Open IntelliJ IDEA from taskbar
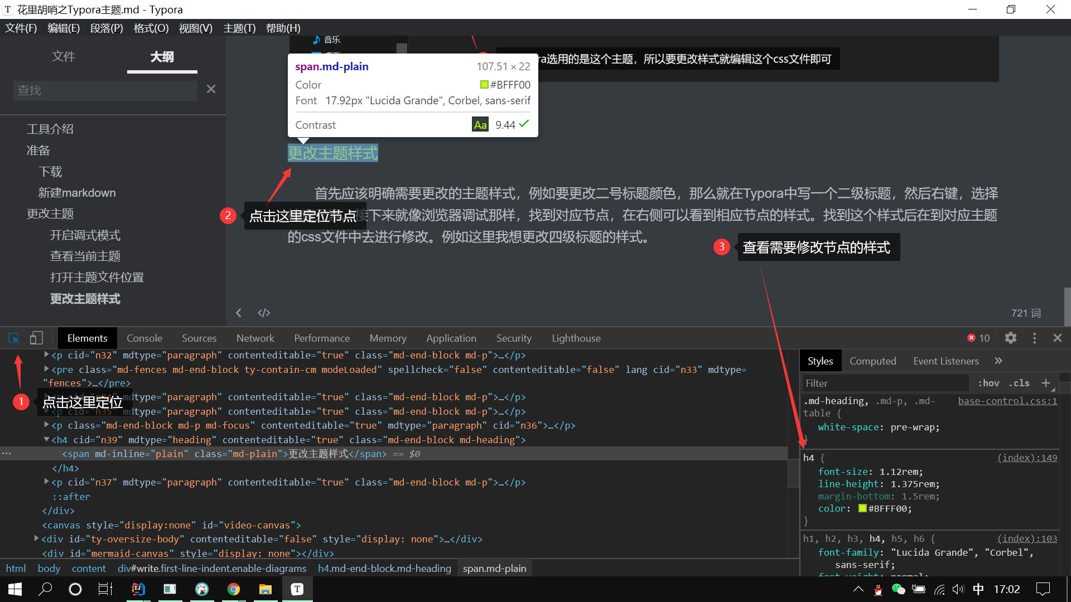Screen dimensions: 1071x602 (138, 589)
